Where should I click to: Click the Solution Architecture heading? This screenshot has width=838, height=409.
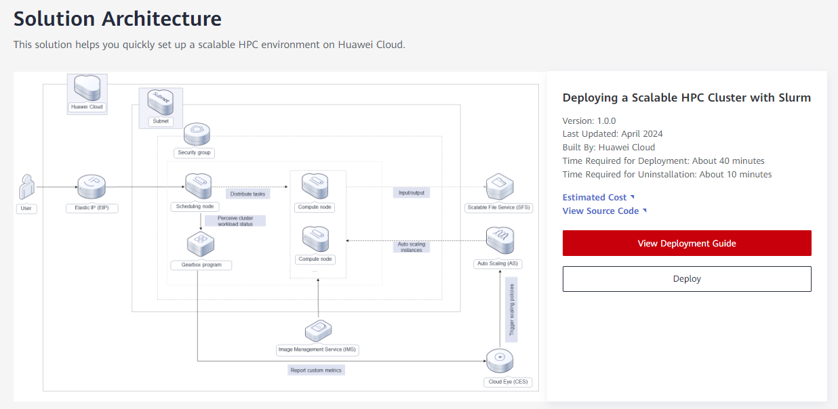tap(117, 18)
